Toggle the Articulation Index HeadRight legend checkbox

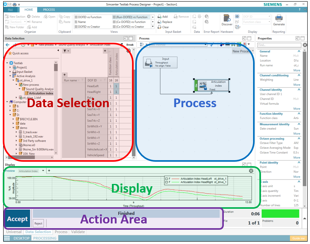[167, 182]
